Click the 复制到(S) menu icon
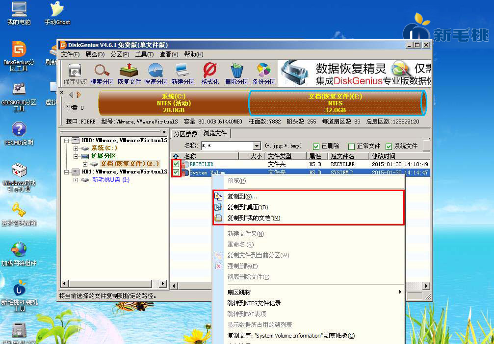This screenshot has height=344, width=494. (218, 197)
